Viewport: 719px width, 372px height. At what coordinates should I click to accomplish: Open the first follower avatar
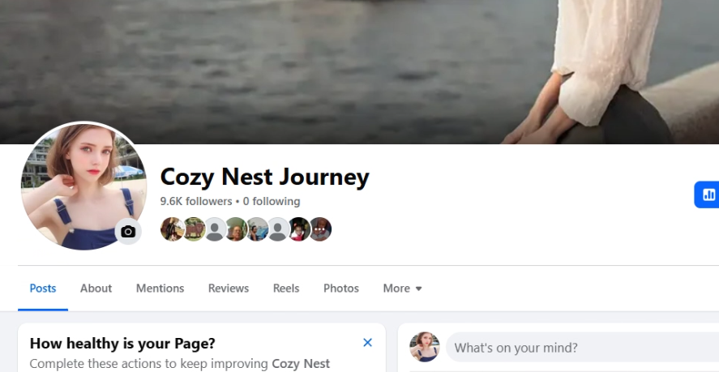pos(172,229)
